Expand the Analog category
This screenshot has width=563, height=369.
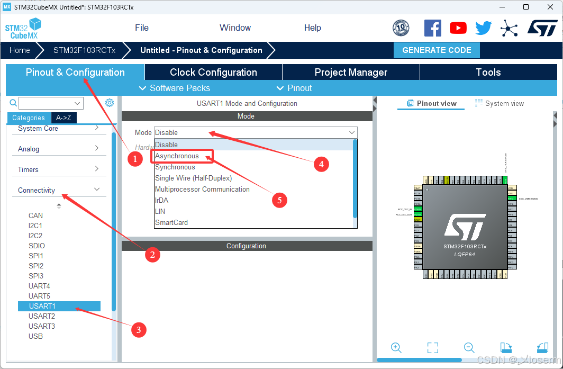59,149
